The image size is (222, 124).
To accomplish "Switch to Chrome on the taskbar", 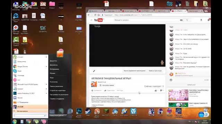I will click(29, 122).
